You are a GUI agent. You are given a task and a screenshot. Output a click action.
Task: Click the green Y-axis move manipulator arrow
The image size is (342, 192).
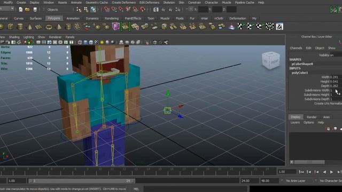(x=168, y=93)
